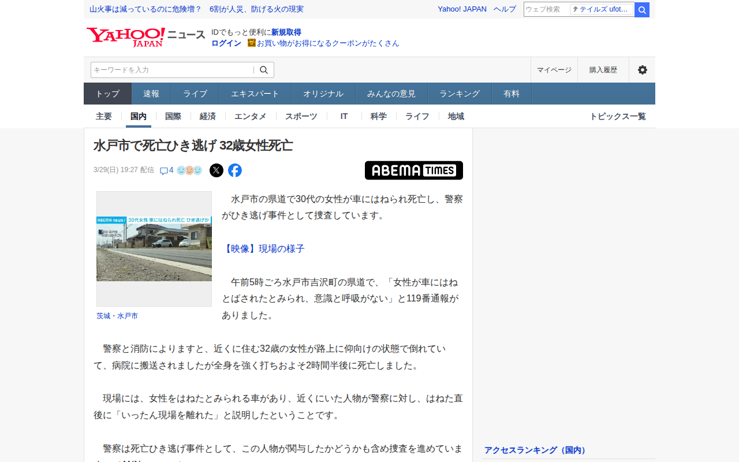Focus the ウェブ検索 input field
Viewport: 739px width, 462px height.
546,9
